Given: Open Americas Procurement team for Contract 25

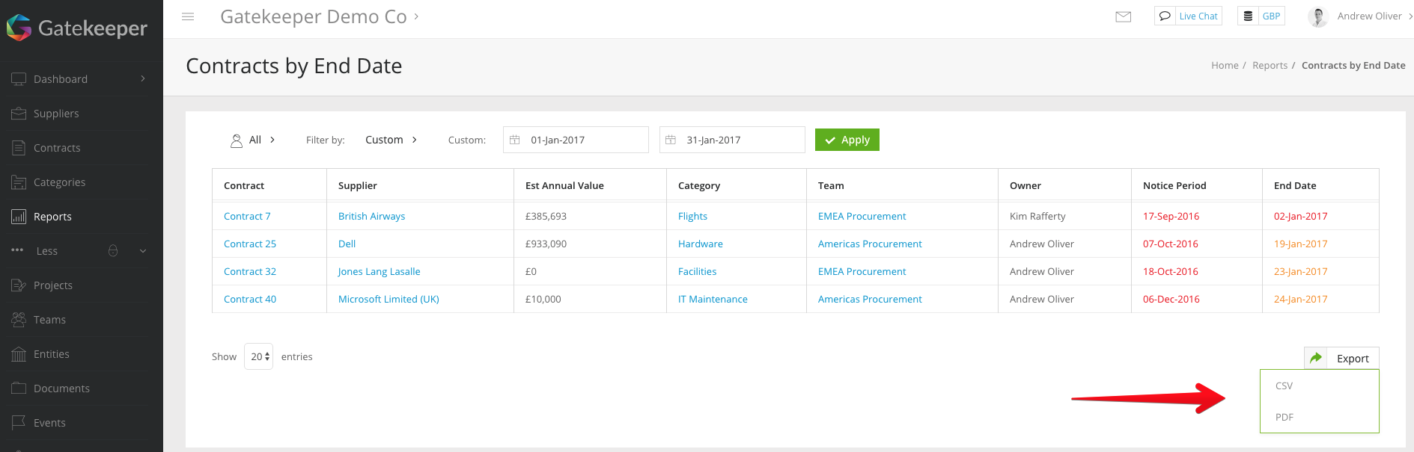Looking at the screenshot, I should coord(870,244).
